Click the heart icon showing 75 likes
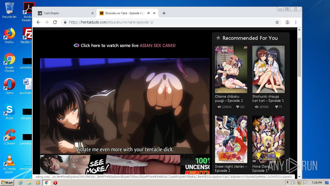Image resolution: width=330 pixels, height=186 pixels. (277, 107)
